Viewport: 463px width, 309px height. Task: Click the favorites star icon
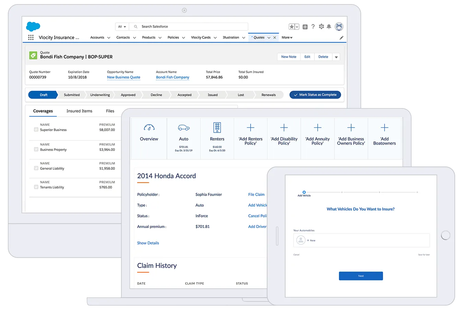coord(292,27)
